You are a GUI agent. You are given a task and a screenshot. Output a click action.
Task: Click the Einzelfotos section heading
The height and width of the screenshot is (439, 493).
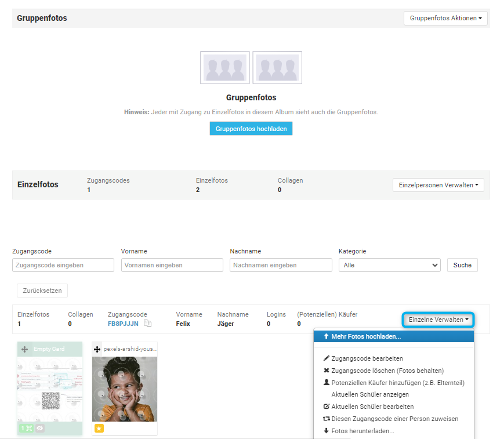pos(38,184)
